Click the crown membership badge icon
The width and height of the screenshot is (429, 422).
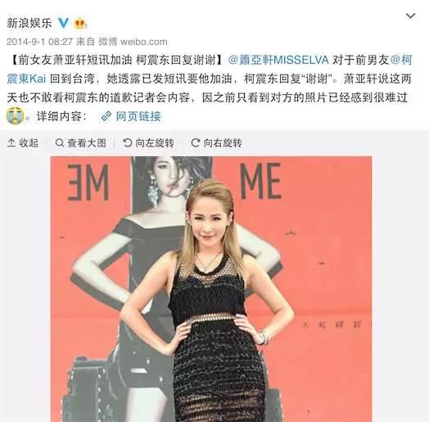[x=80, y=23]
